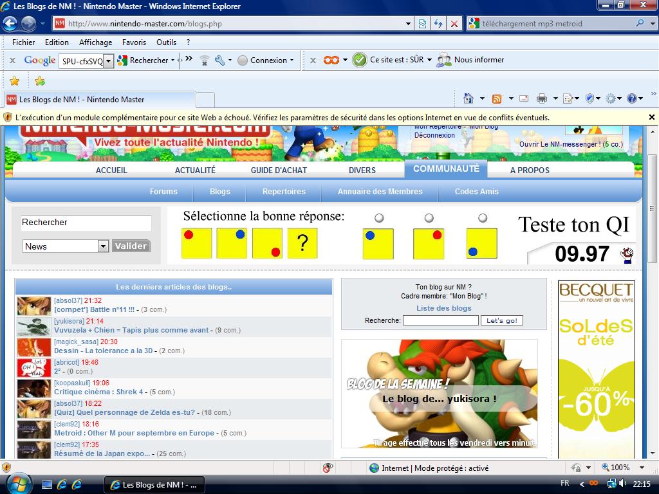
Task: Click the Nous informer icon
Action: coord(444,60)
